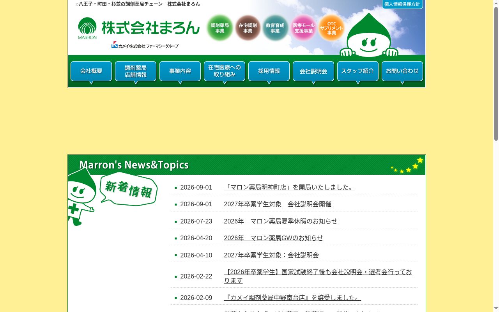
Task: Click the date 2026-02-22
Action: pos(196,276)
